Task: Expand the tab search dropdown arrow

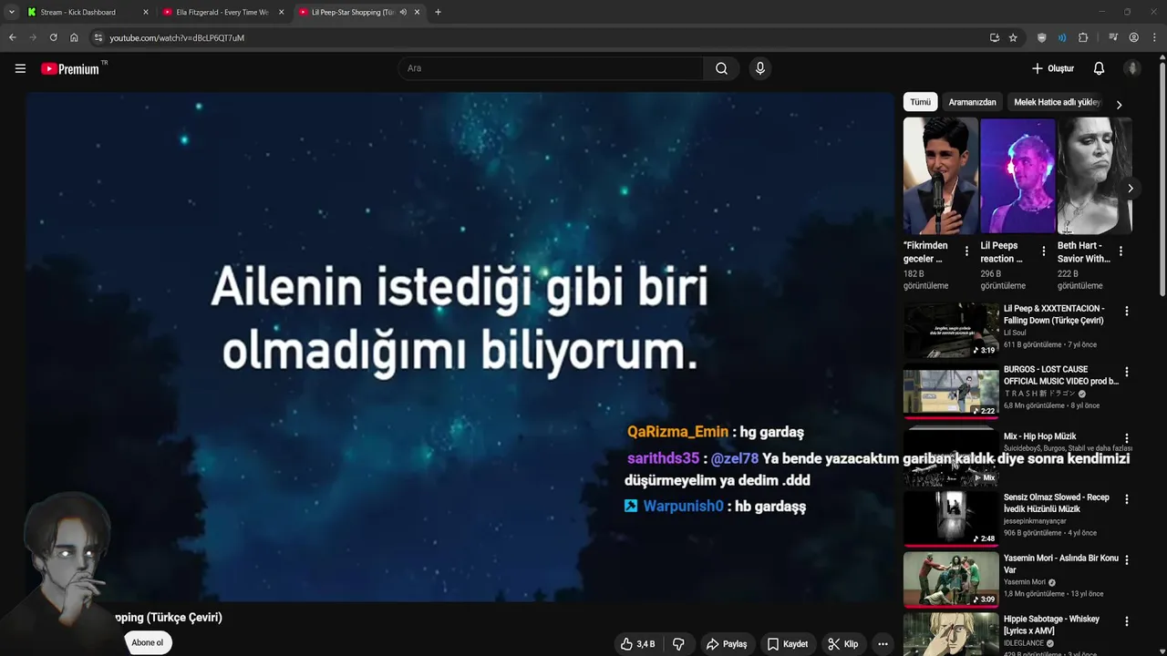Action: pyautogui.click(x=11, y=12)
